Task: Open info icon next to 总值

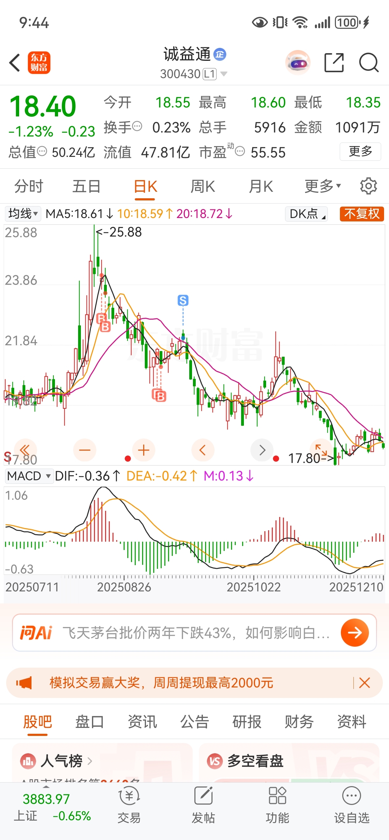Action: 42,152
